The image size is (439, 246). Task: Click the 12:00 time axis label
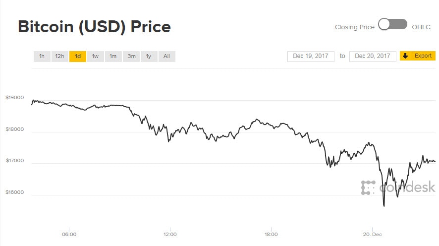point(170,234)
